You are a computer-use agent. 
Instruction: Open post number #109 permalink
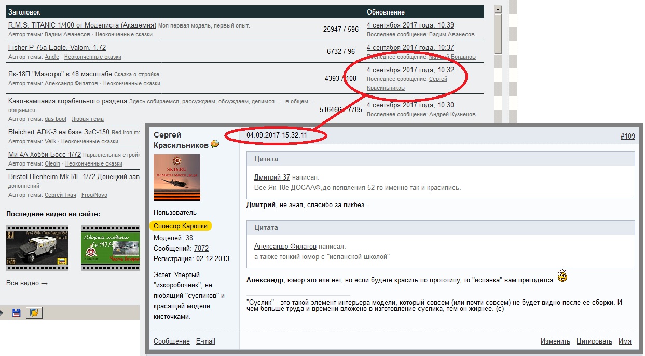627,136
